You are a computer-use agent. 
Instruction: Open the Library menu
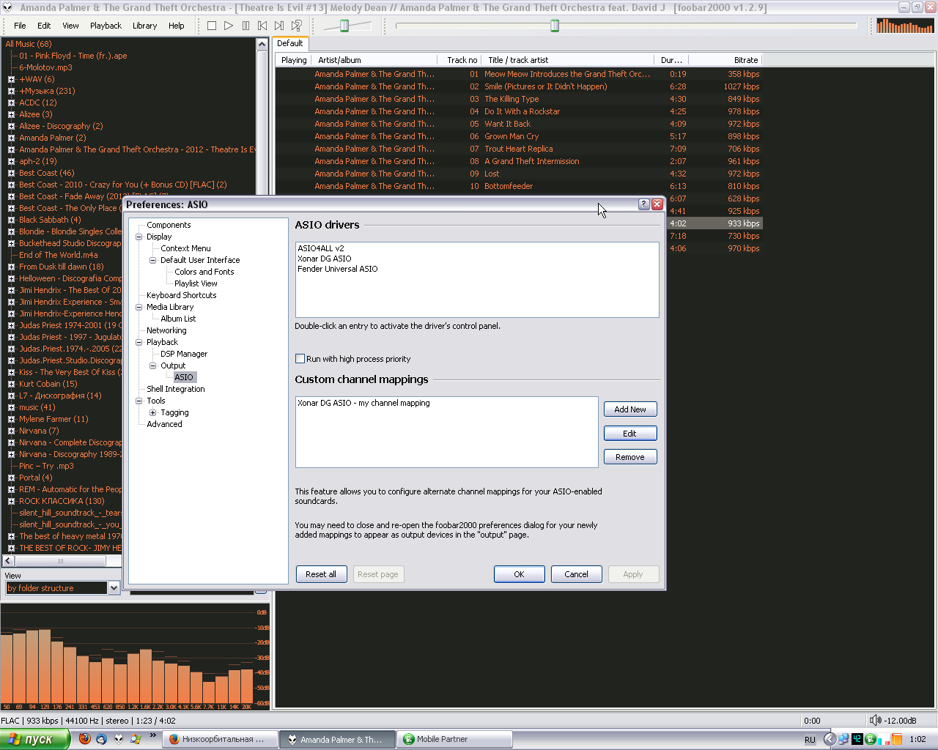(x=144, y=26)
